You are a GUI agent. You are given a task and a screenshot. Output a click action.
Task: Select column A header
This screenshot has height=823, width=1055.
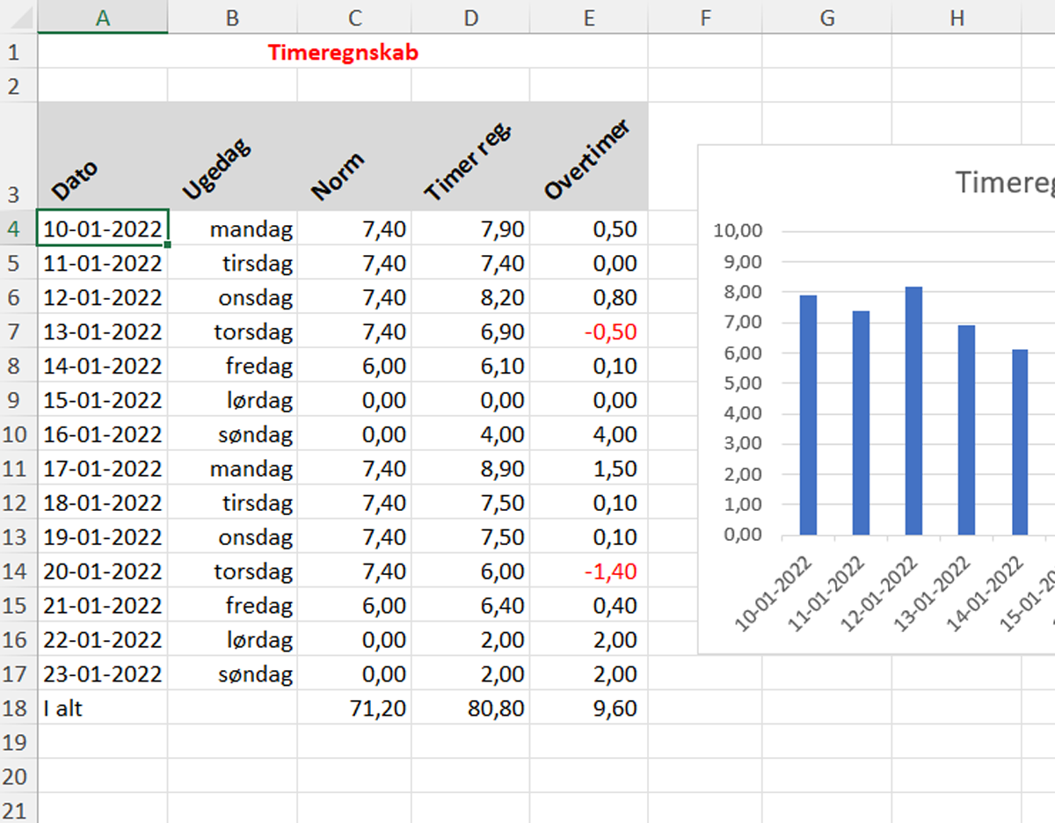point(103,17)
